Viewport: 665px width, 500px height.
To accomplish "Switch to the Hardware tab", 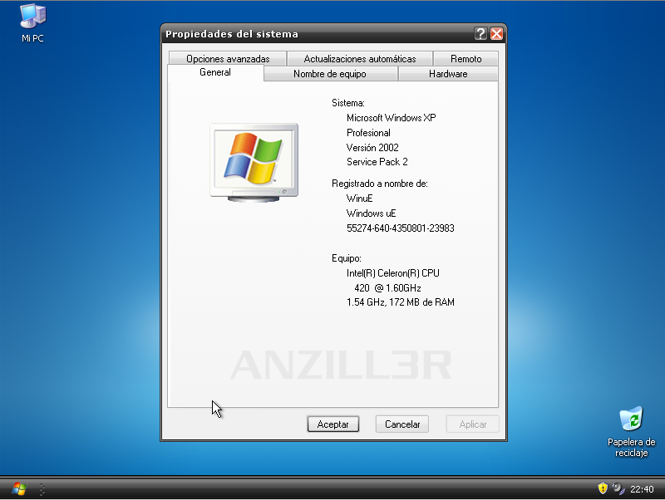I will [x=447, y=73].
